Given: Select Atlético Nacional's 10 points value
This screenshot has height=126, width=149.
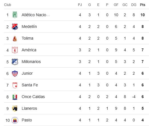Looking at the screenshot, I should [x=142, y=15].
